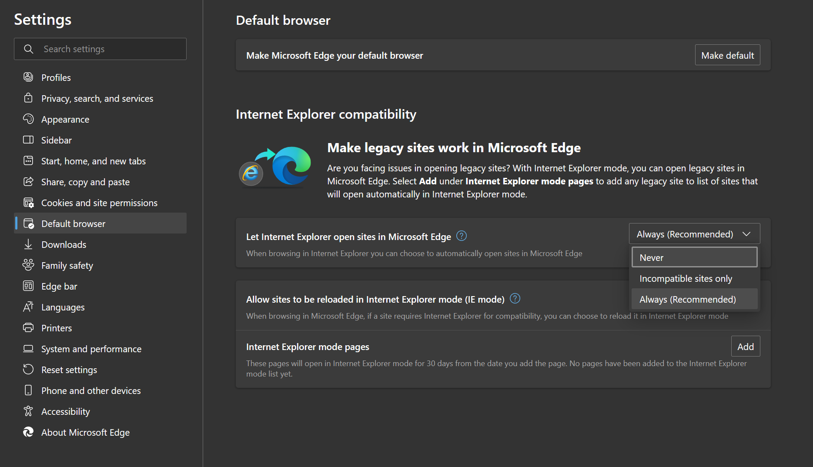Click help icon beside Let Internet Explorer open sites
Screen dimensions: 813x467
[462, 236]
